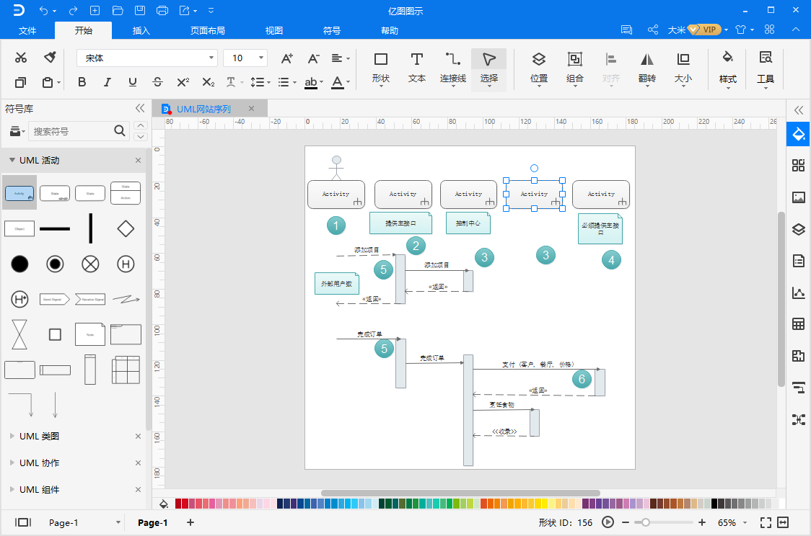Select the 形状 shape tool

click(x=381, y=68)
